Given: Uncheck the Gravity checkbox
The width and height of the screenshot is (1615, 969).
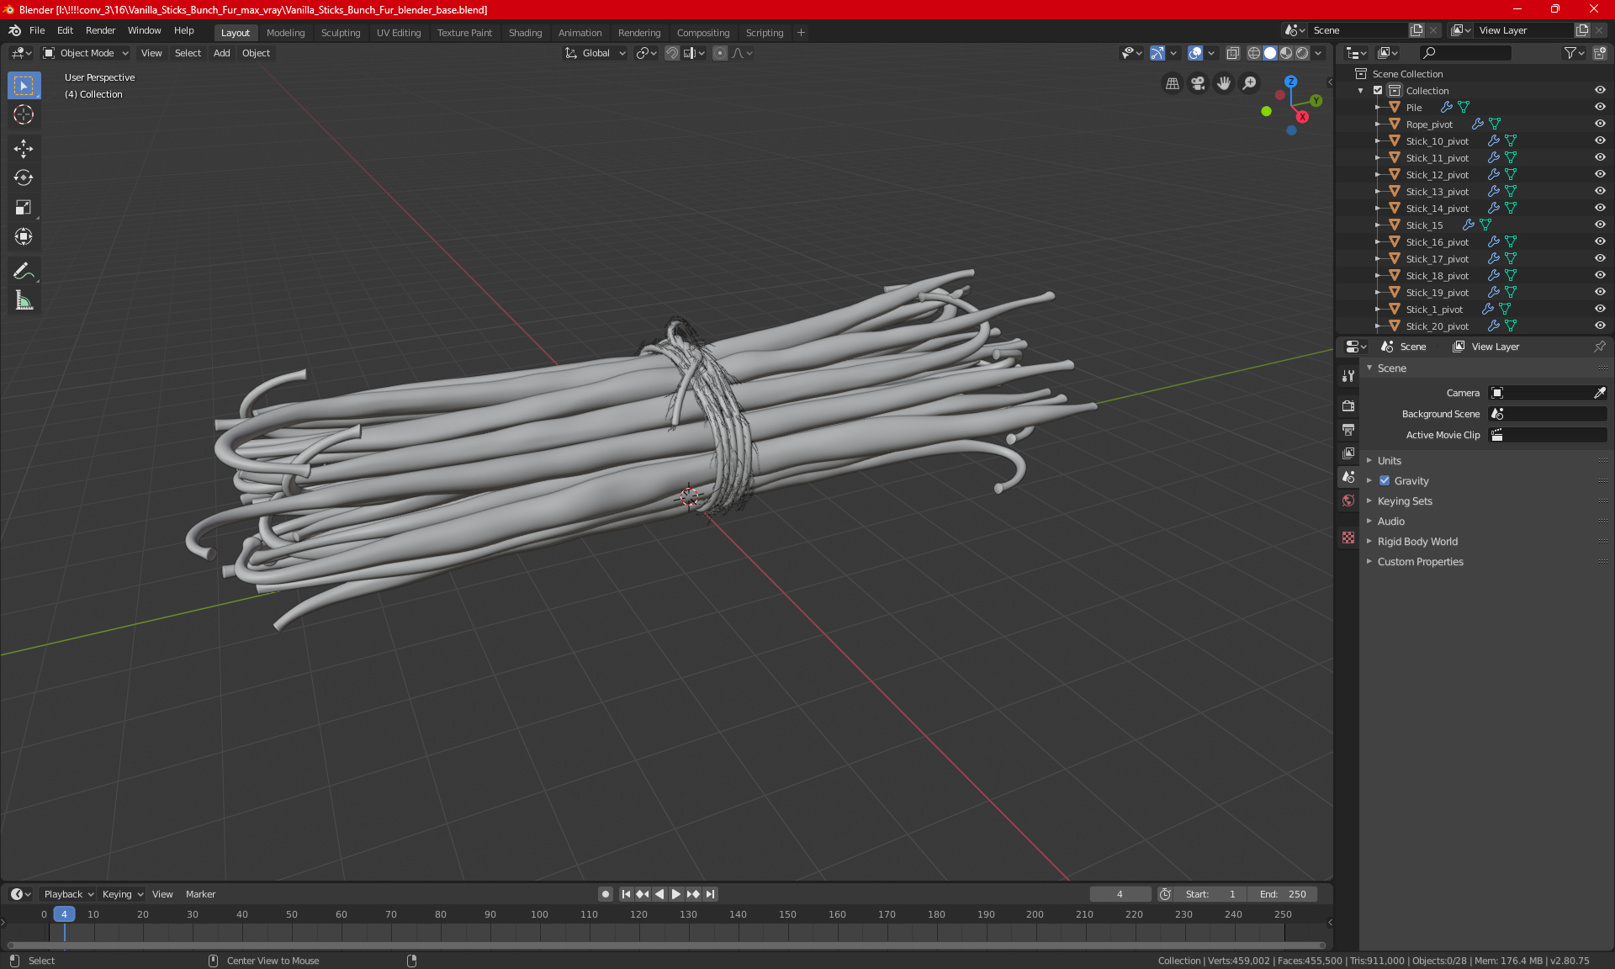Looking at the screenshot, I should pos(1385,481).
